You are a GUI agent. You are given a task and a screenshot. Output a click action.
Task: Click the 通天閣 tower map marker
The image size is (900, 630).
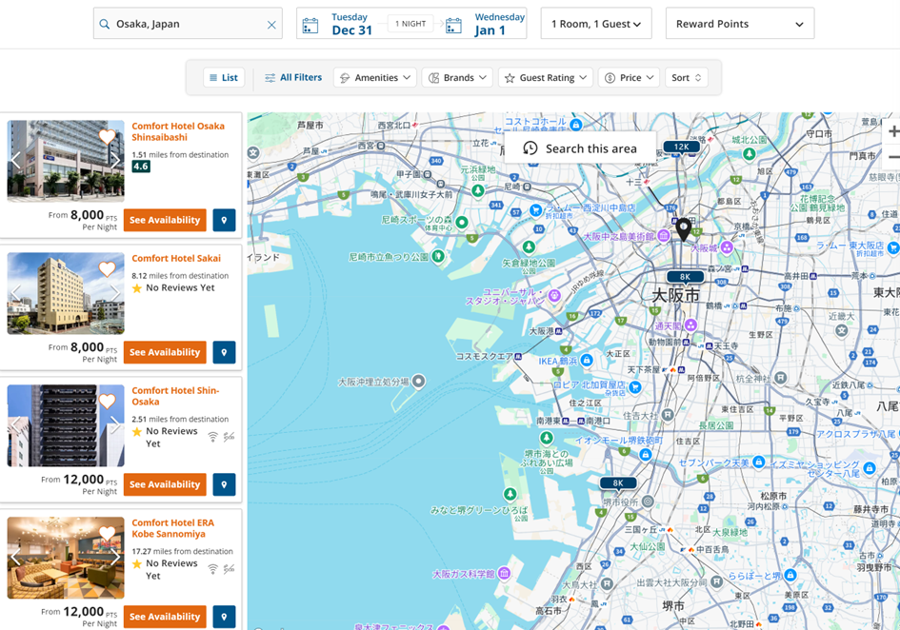coord(690,325)
